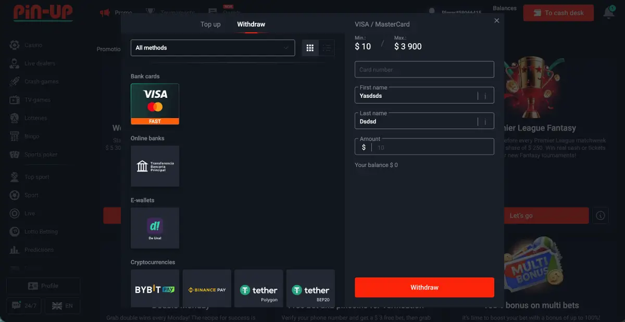Click the player account avatar

[x=432, y=11]
